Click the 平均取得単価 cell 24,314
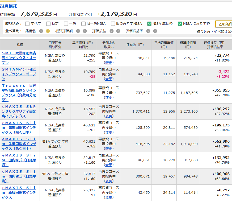Screen dimensions: 232x202 tap(169, 193)
